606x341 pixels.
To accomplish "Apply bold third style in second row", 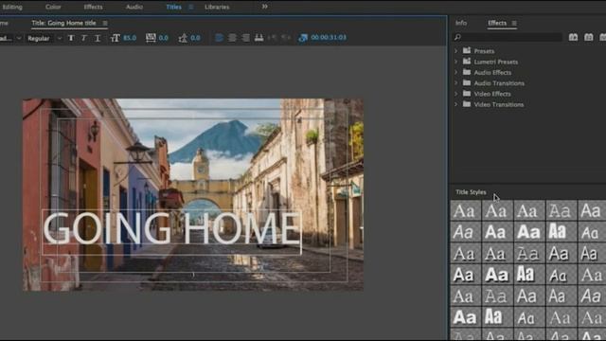I will [529, 232].
